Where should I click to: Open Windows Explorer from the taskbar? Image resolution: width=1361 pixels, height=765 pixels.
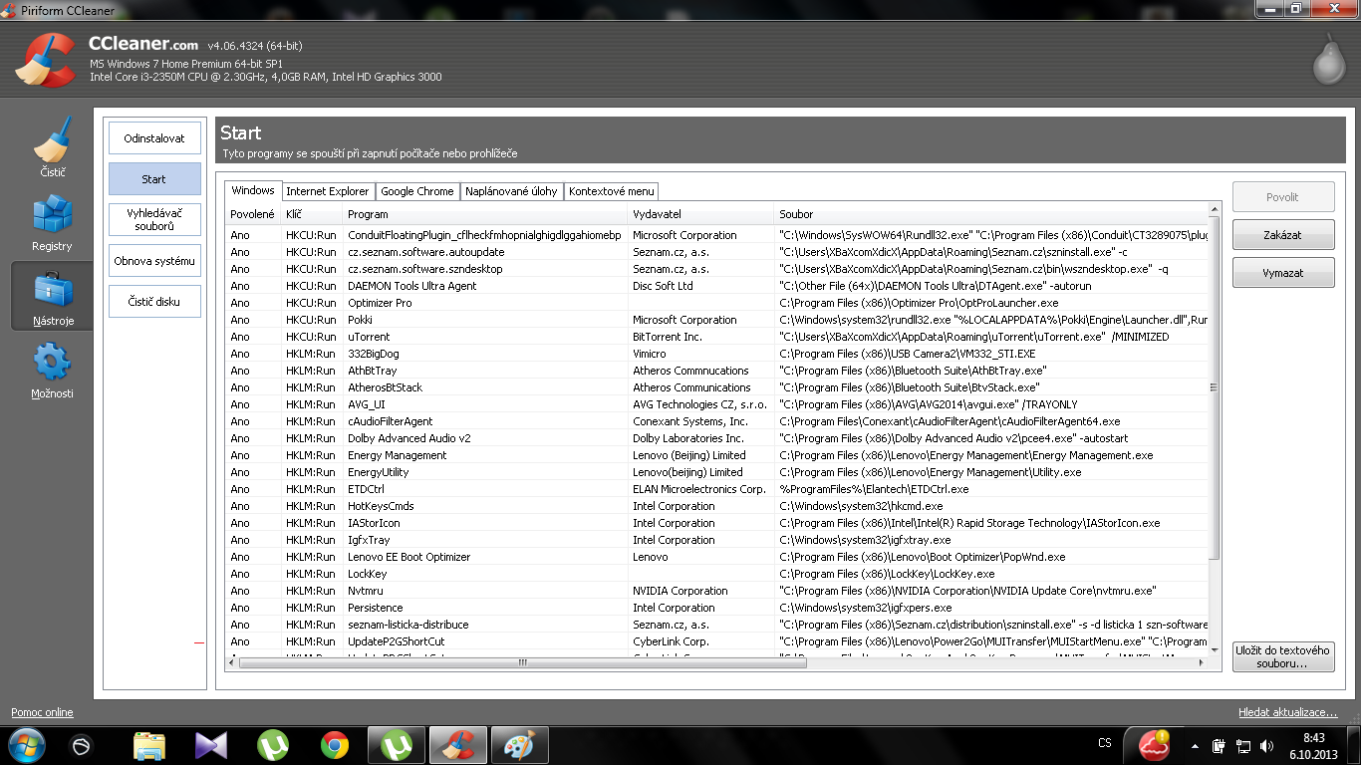click(149, 745)
